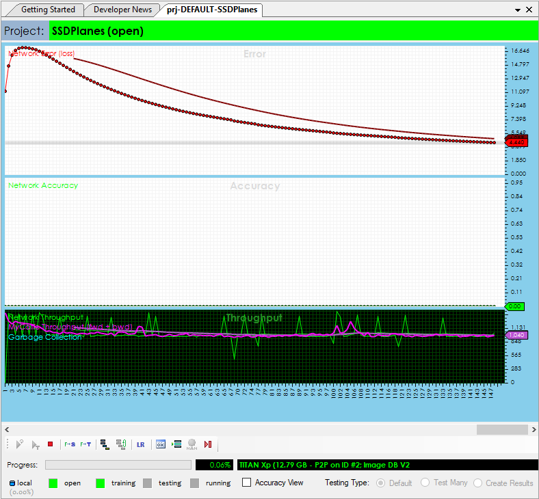This screenshot has height=499, width=539.
Task: Click the Garbage Collection legend label
Action: click(45, 337)
